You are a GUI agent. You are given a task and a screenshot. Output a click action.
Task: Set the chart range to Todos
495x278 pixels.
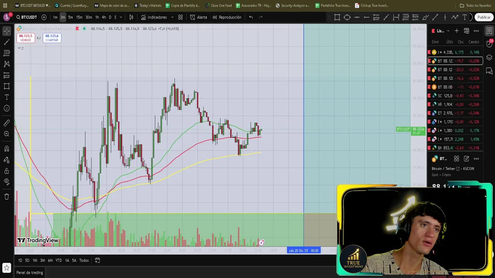click(x=84, y=260)
